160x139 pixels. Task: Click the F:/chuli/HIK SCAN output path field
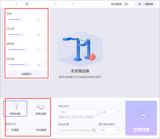[78, 130]
